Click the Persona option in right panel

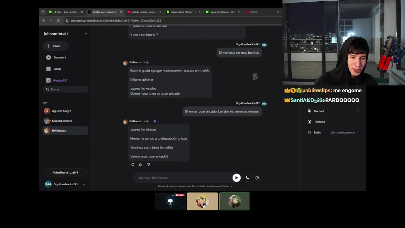click(319, 122)
